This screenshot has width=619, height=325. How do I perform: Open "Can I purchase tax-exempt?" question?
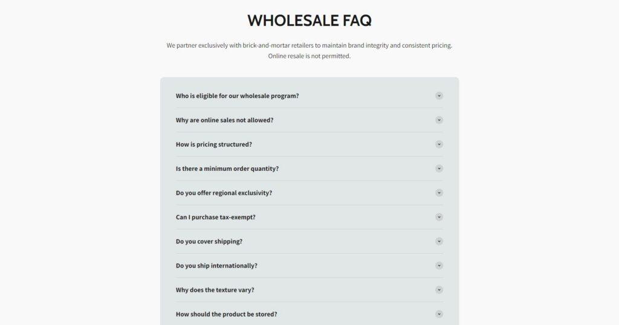(215, 217)
